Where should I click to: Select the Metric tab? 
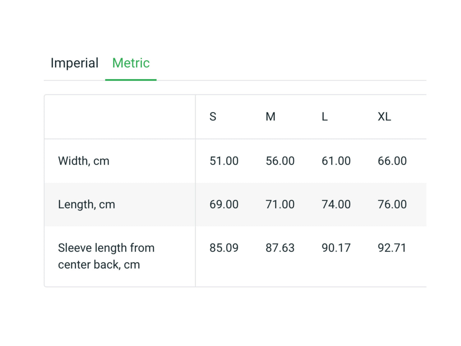(x=131, y=63)
